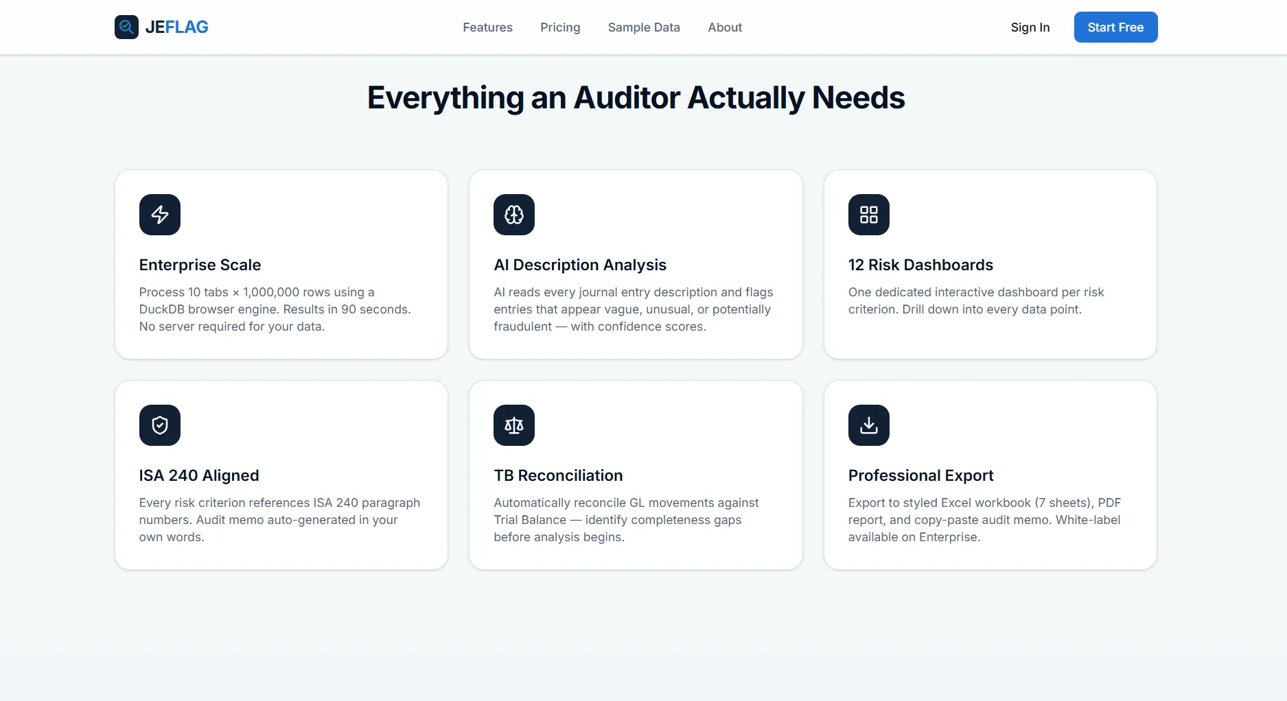Select the AI Description Analysis heading
1287x701 pixels.
580,265
